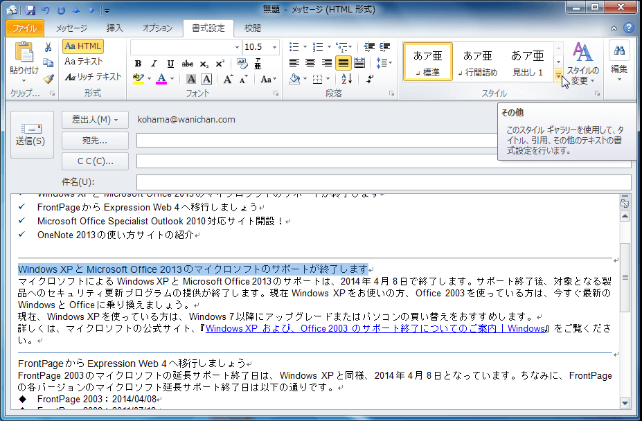
Task: Click the Redo icon in quick access toolbar
Action: [x=60, y=10]
